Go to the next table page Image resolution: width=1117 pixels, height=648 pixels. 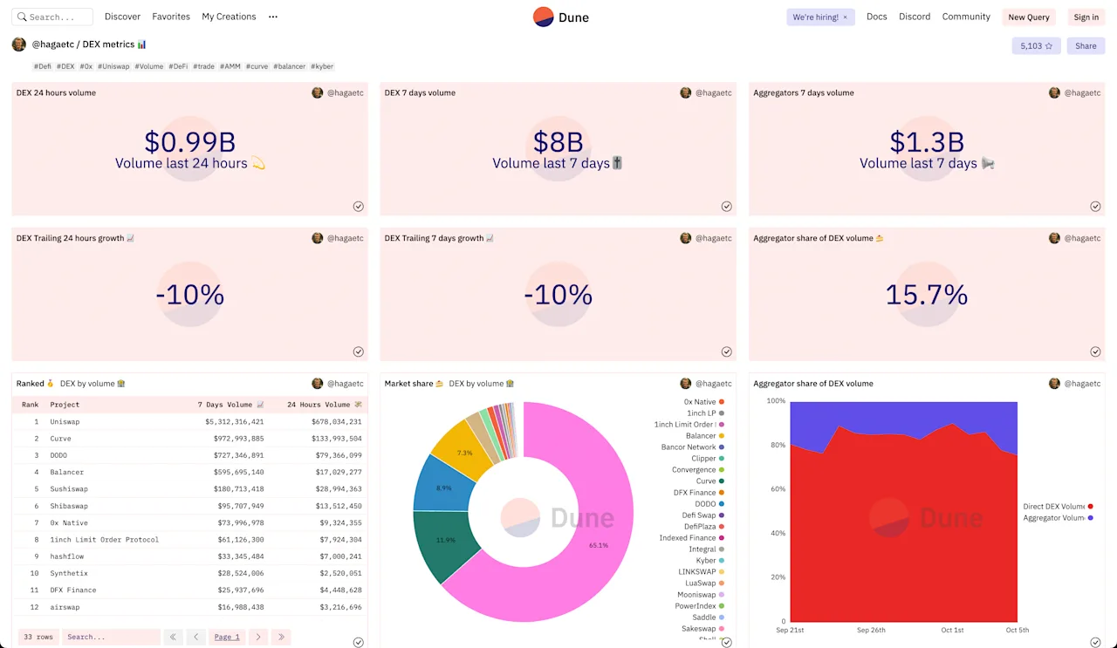tap(258, 638)
